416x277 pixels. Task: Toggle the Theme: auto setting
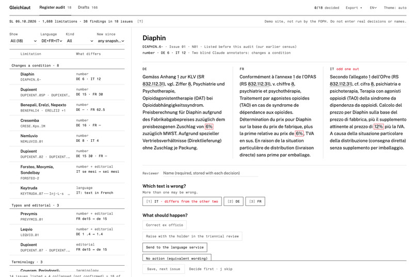(395, 8)
